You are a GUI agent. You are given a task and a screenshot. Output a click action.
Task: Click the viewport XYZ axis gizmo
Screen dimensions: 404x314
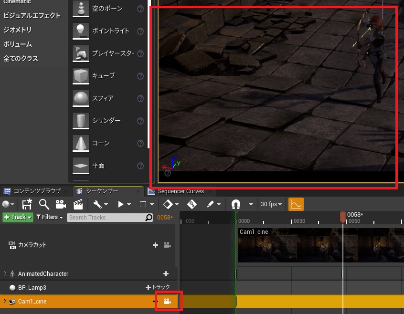(x=171, y=163)
